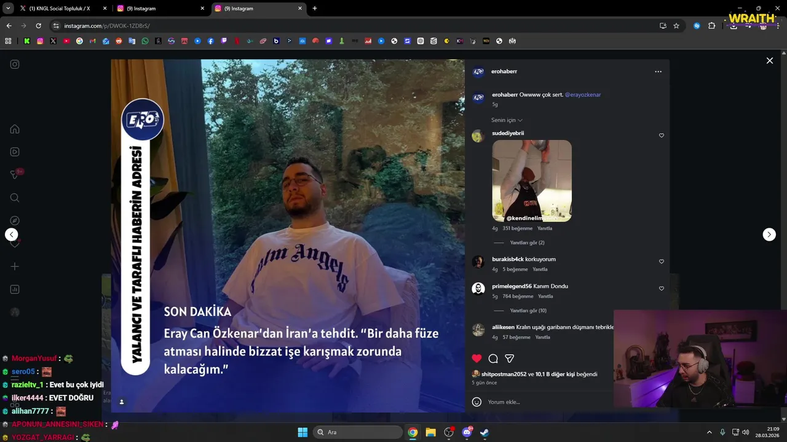Image resolution: width=787 pixels, height=442 pixels.
Task: Open the apps grid in bookmarks bar
Action: pos(8,41)
